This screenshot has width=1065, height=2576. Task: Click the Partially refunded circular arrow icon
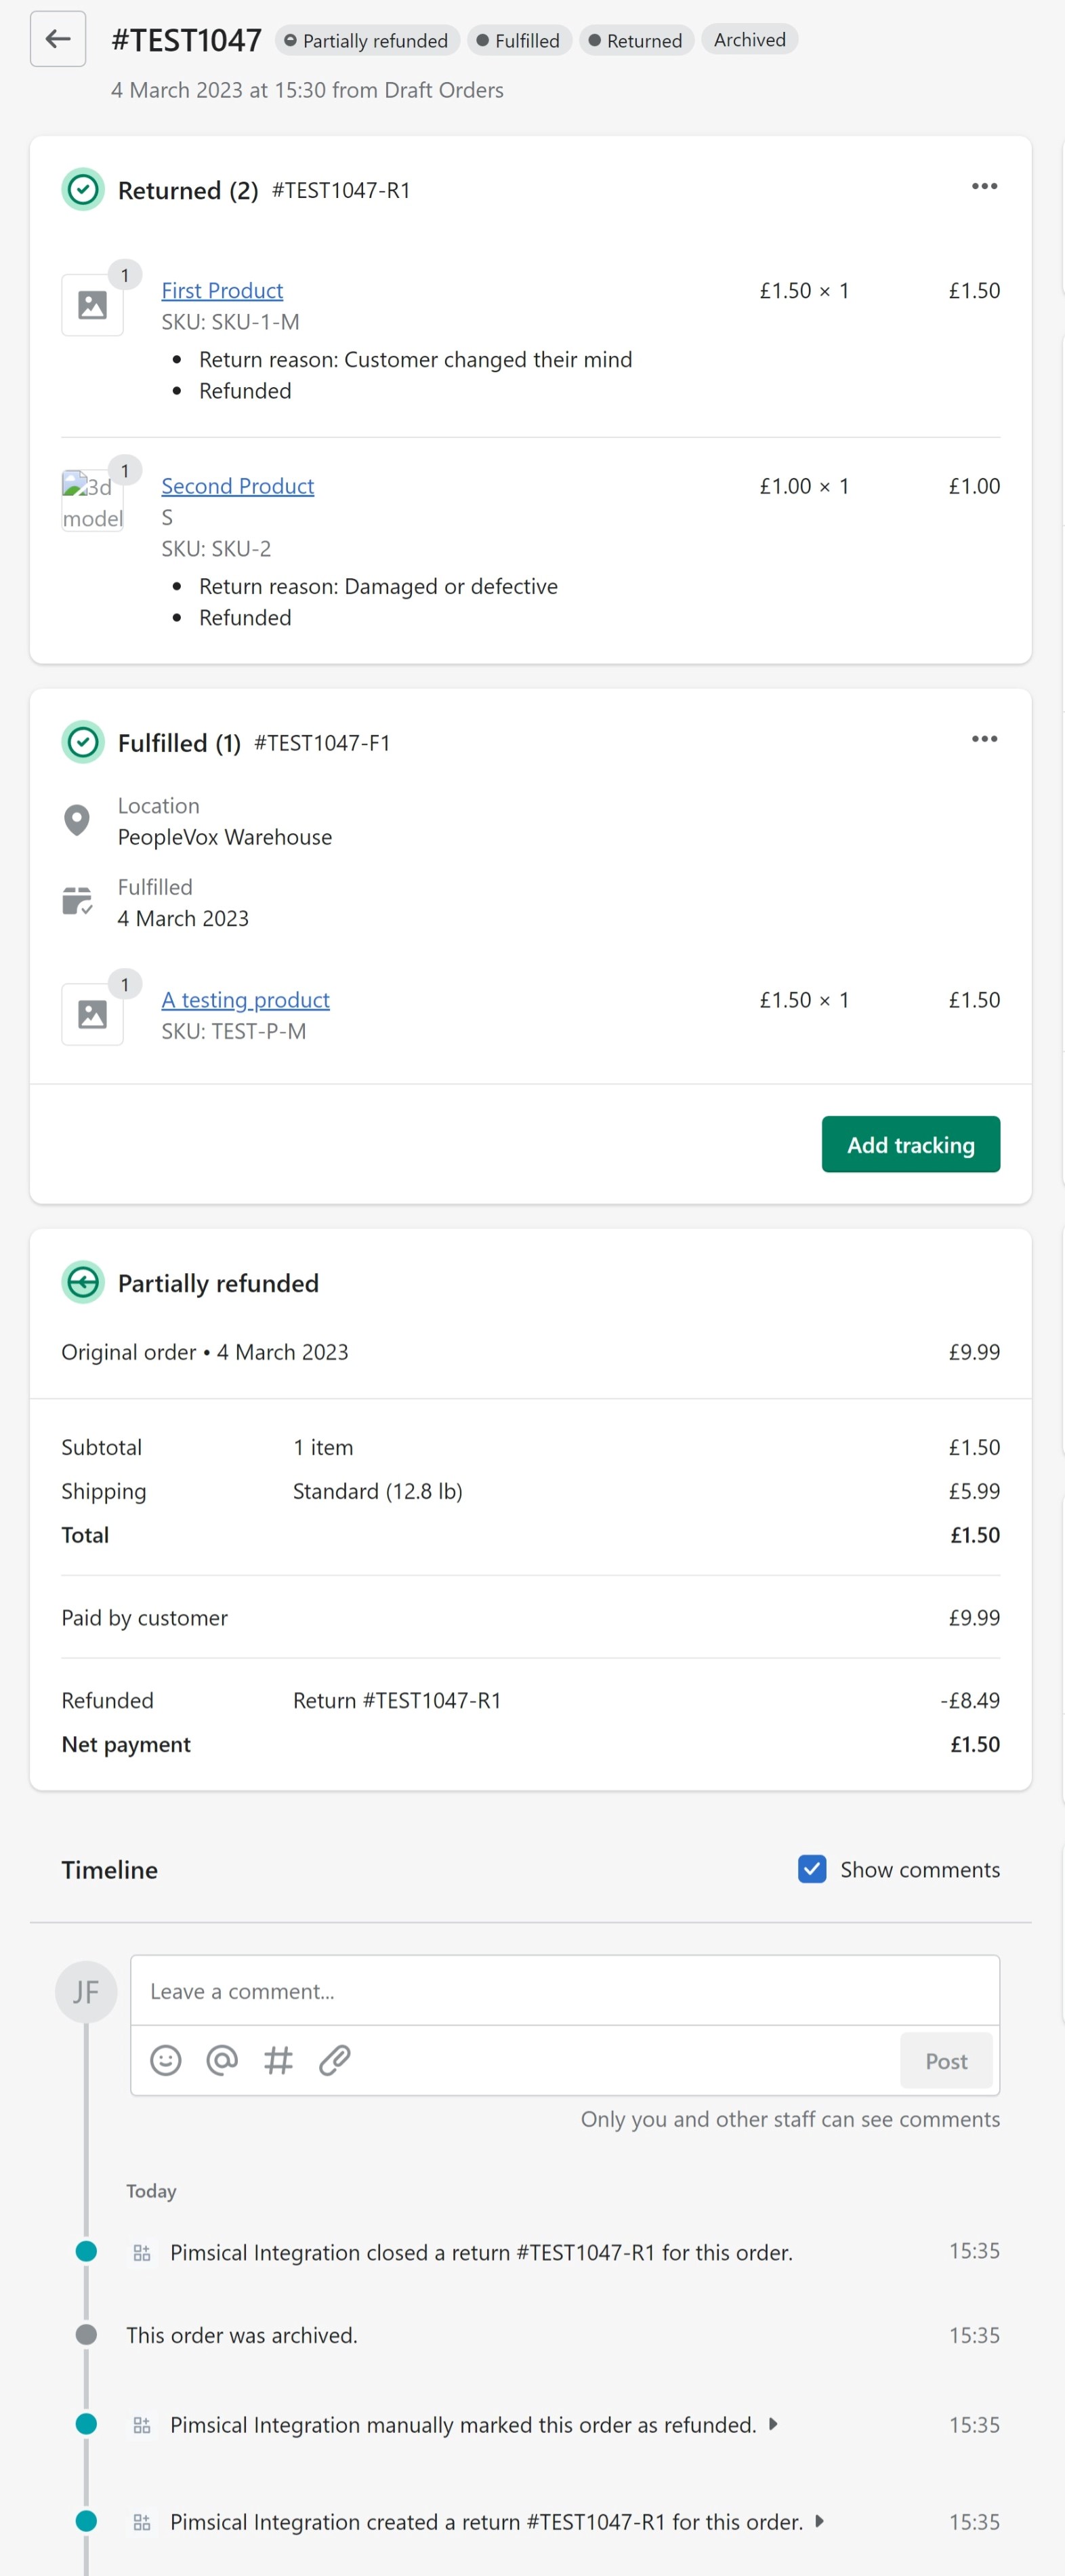[x=84, y=1282]
